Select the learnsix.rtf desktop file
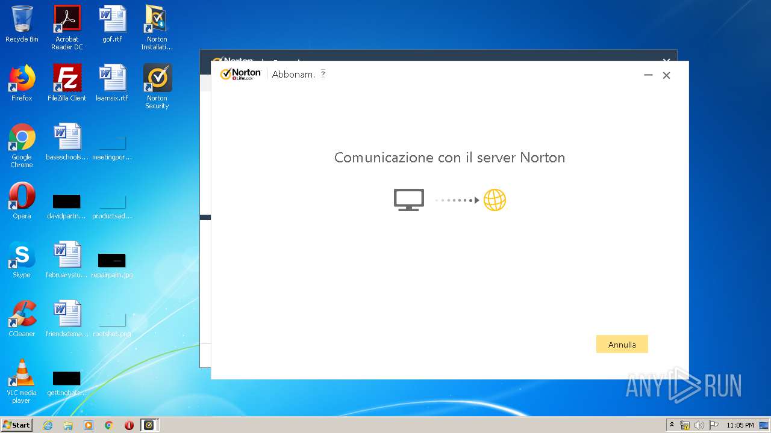The image size is (771, 433). pos(112,83)
